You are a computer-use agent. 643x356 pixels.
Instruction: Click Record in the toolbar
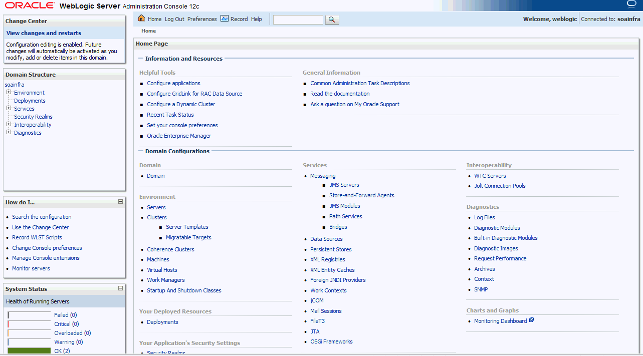click(x=239, y=19)
